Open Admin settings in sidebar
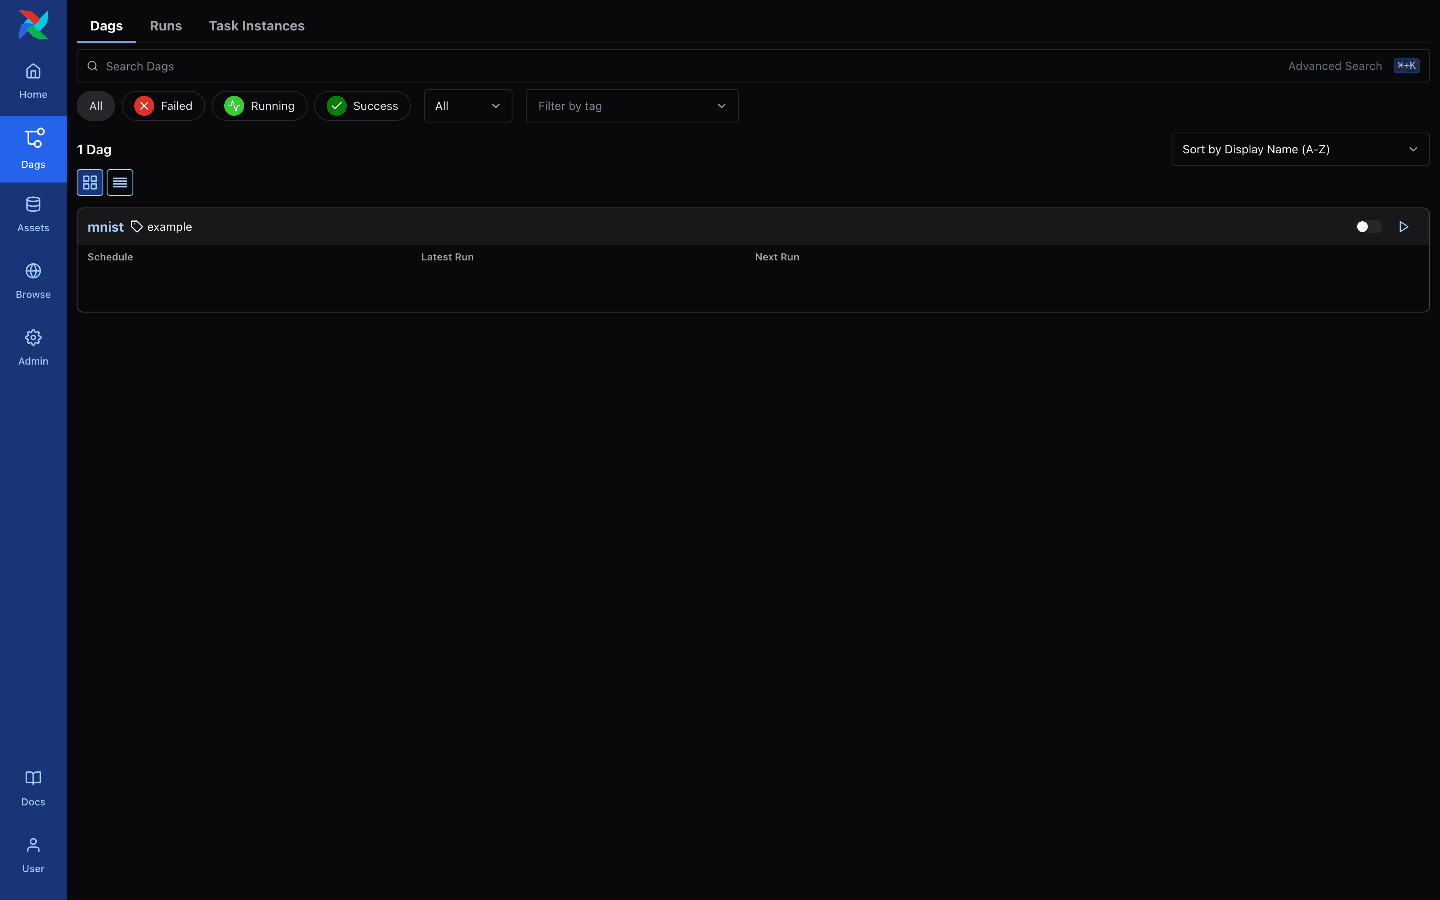Viewport: 1440px width, 900px height. coord(33,348)
